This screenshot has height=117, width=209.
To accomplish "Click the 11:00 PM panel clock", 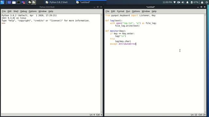I will point(167,2).
